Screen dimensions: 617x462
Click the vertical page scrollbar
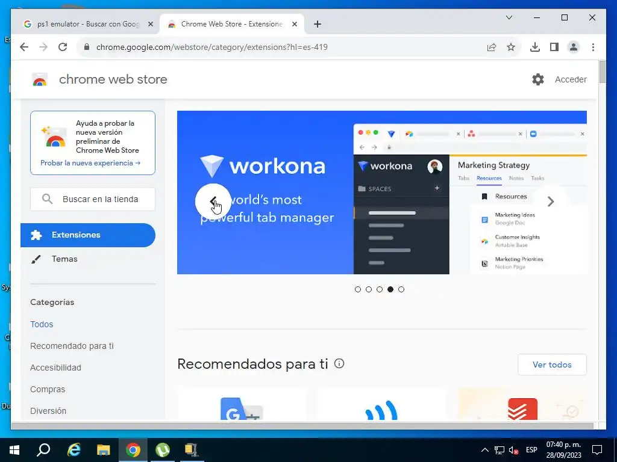tap(603, 72)
